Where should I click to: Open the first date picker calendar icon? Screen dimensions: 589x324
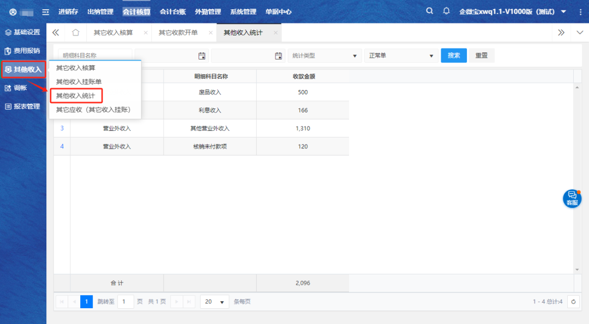click(202, 56)
